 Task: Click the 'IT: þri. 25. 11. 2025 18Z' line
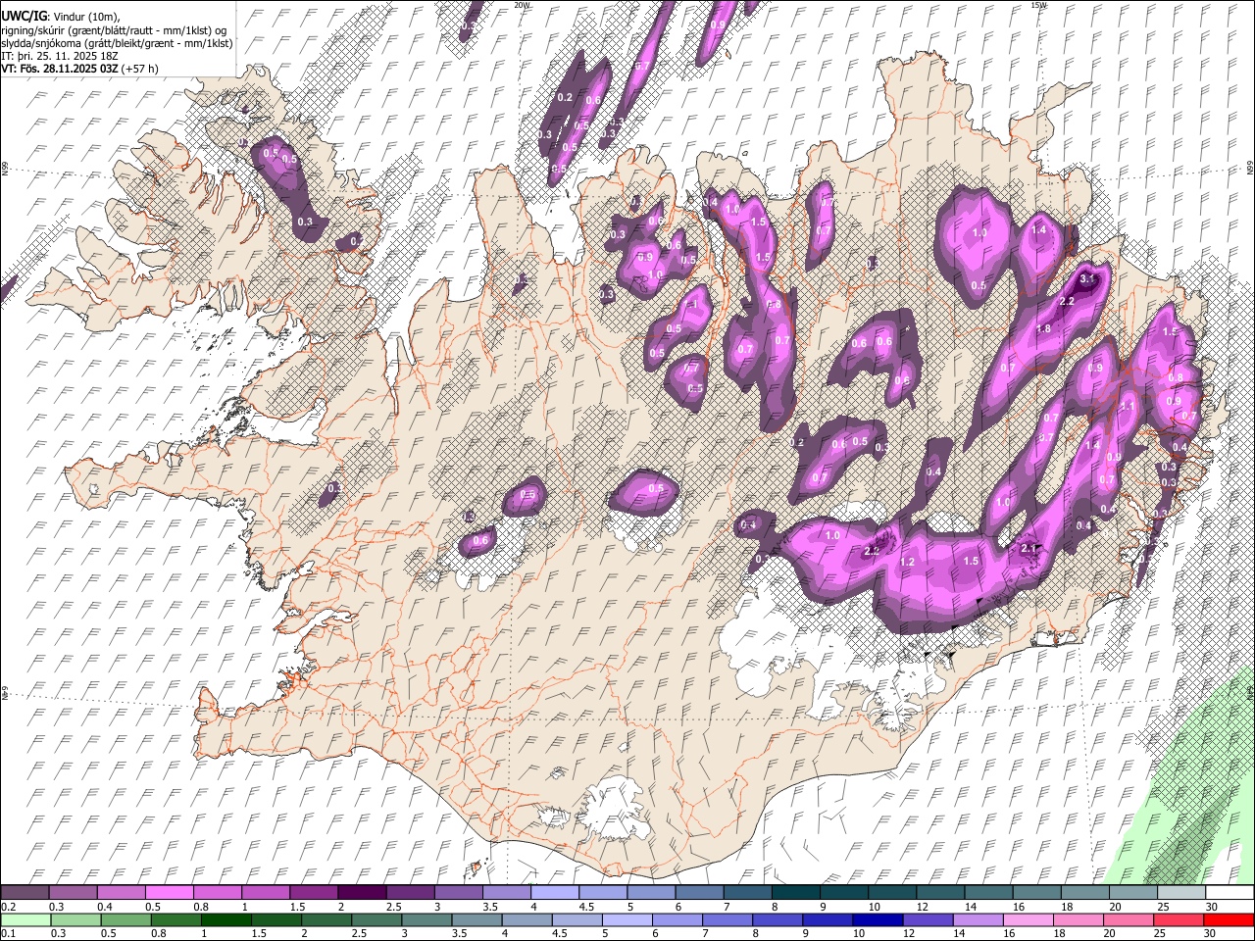pos(60,56)
